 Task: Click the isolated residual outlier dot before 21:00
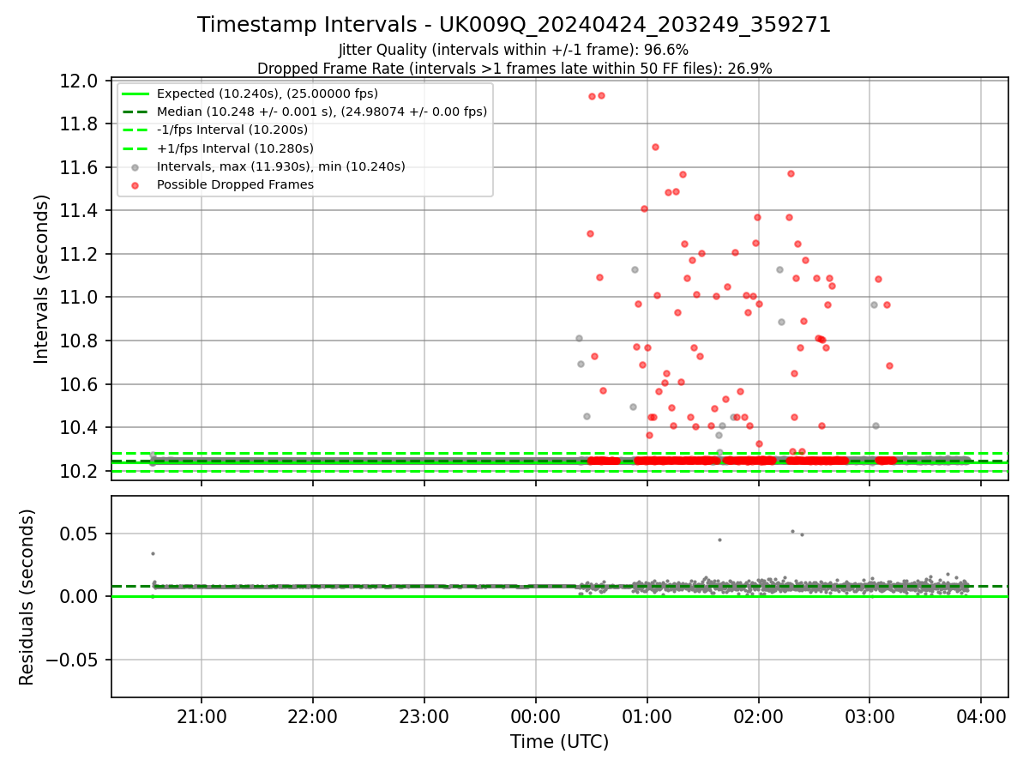coord(153,553)
